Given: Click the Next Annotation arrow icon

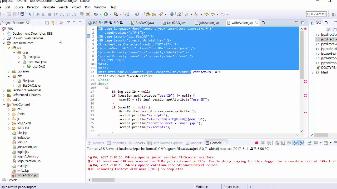Looking at the screenshot, I should pyautogui.click(x=186, y=14).
